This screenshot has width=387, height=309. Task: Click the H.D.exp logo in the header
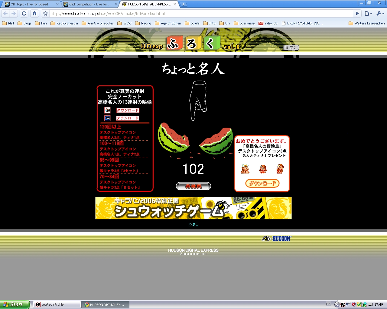click(x=152, y=46)
